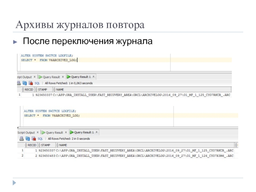Click the sort icon beside STAMP in lower grid

[39, 145]
